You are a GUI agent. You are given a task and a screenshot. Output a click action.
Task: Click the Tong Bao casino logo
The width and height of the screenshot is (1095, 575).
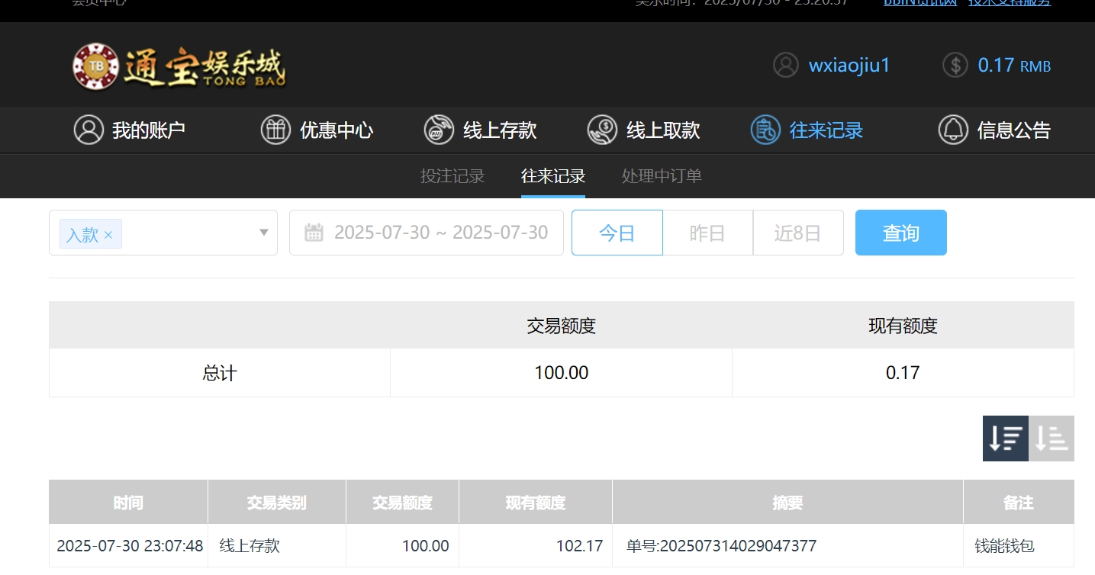click(179, 66)
